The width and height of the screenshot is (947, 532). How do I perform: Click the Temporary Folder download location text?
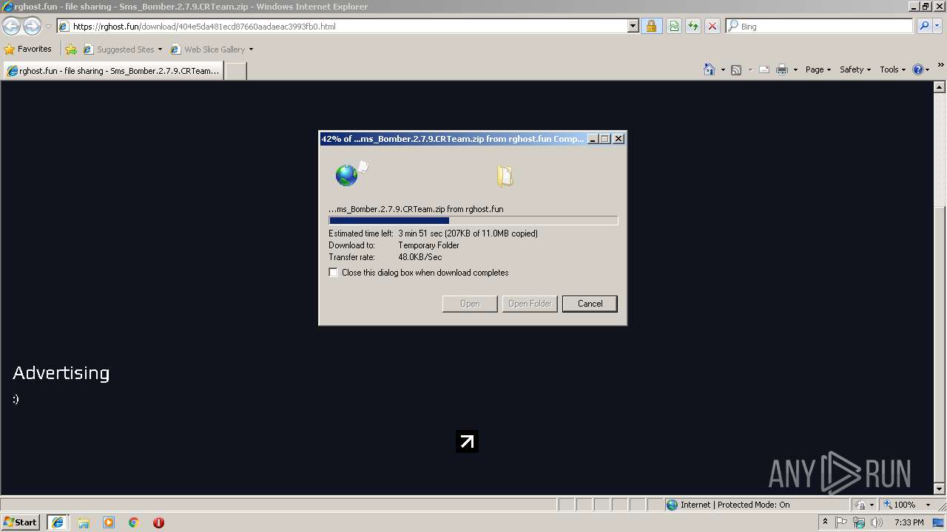[x=428, y=245]
